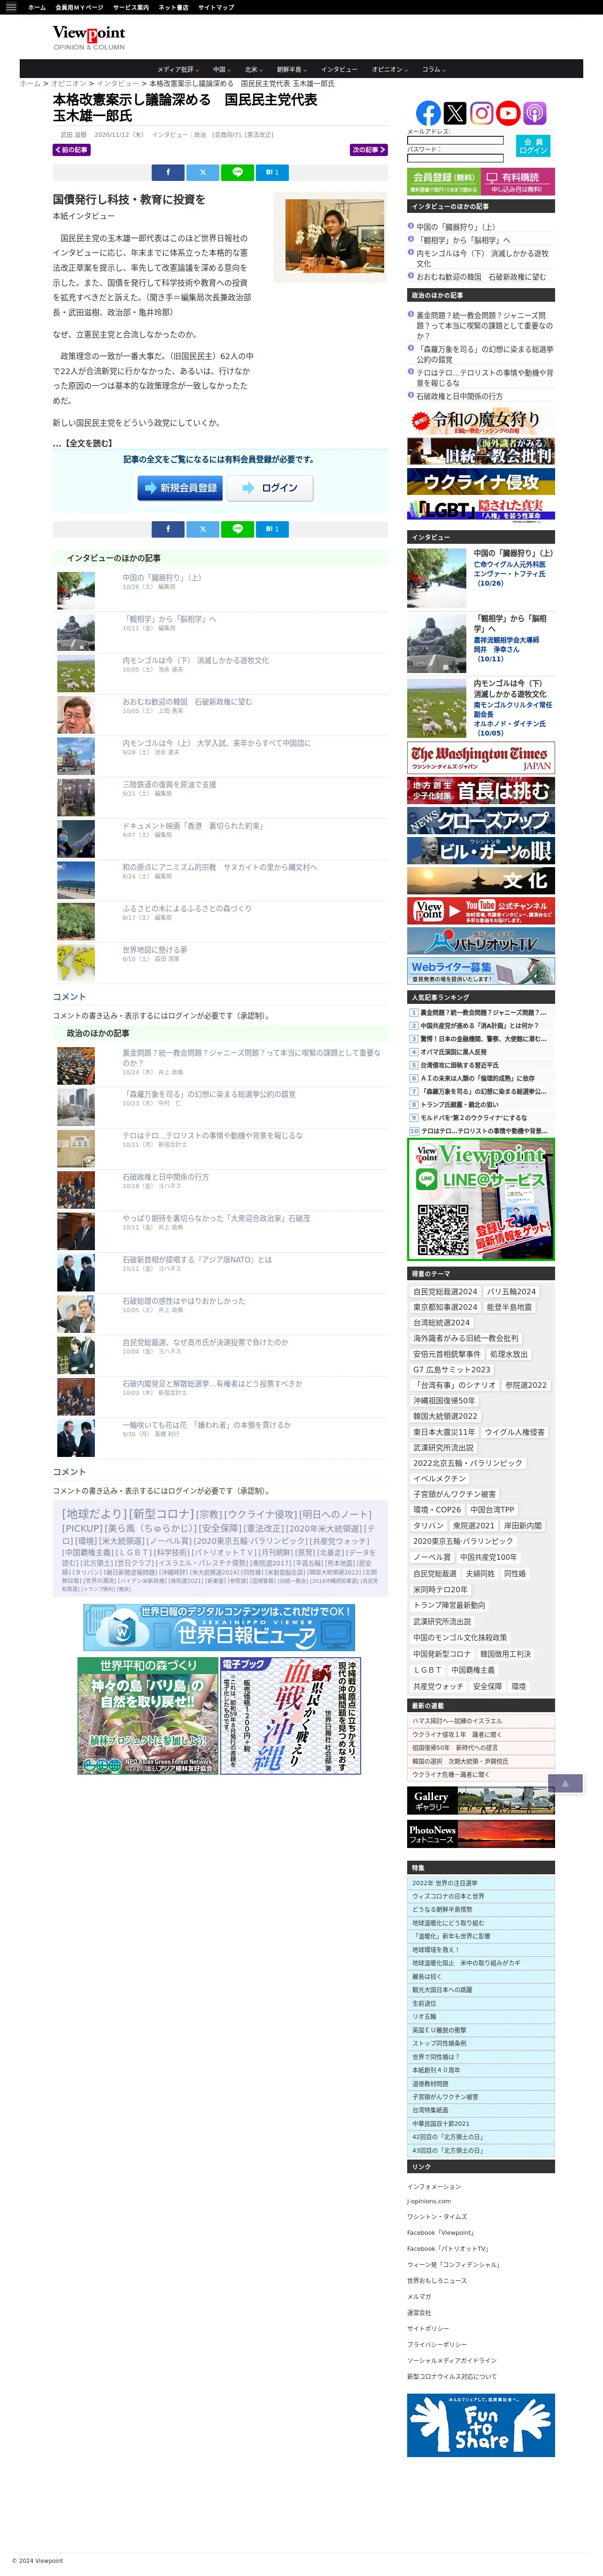This screenshot has height=2576, width=603.
Task: Expand the メディア批評 nav dropdown
Action: coord(177,69)
